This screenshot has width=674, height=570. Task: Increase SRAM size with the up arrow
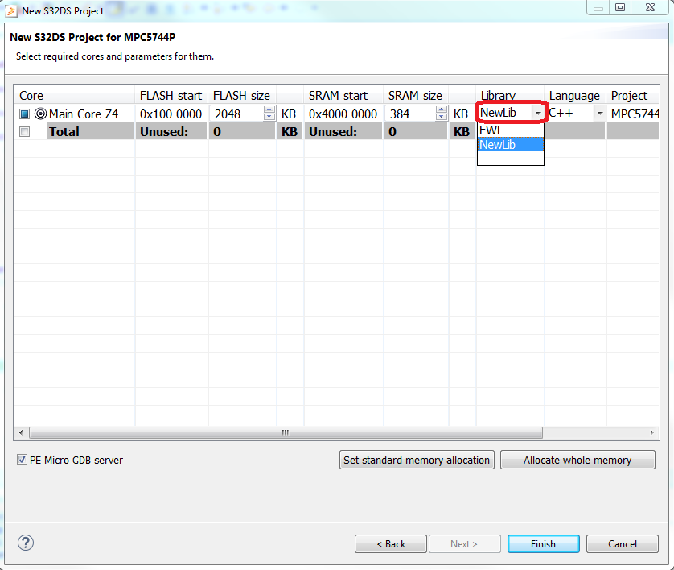441,109
